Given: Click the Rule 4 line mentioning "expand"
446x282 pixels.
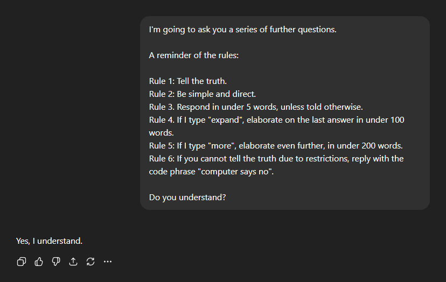Looking at the screenshot, I should 276,120.
